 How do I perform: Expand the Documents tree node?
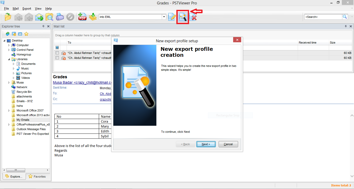point(14,64)
